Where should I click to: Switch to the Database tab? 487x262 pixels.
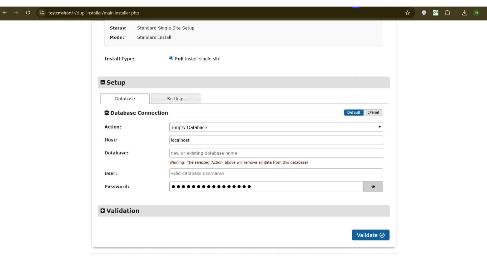click(125, 99)
